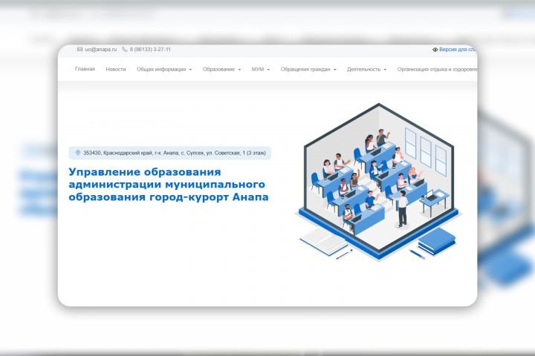The image size is (535, 356).
Task: Go to the Главная page
Action: click(85, 69)
